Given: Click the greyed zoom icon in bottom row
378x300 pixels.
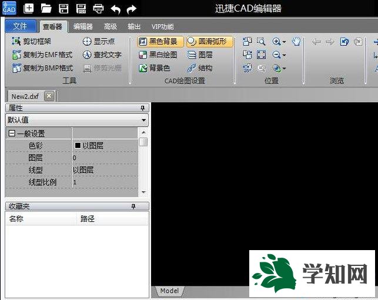Looking at the screenshot, I should tap(262, 68).
